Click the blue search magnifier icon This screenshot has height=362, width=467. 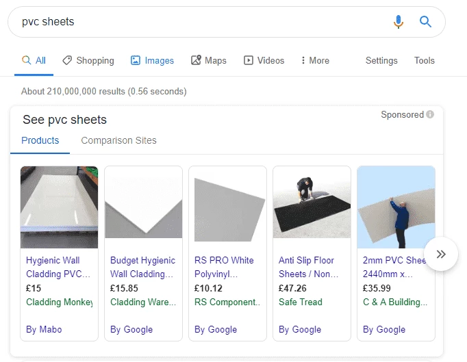(x=425, y=22)
